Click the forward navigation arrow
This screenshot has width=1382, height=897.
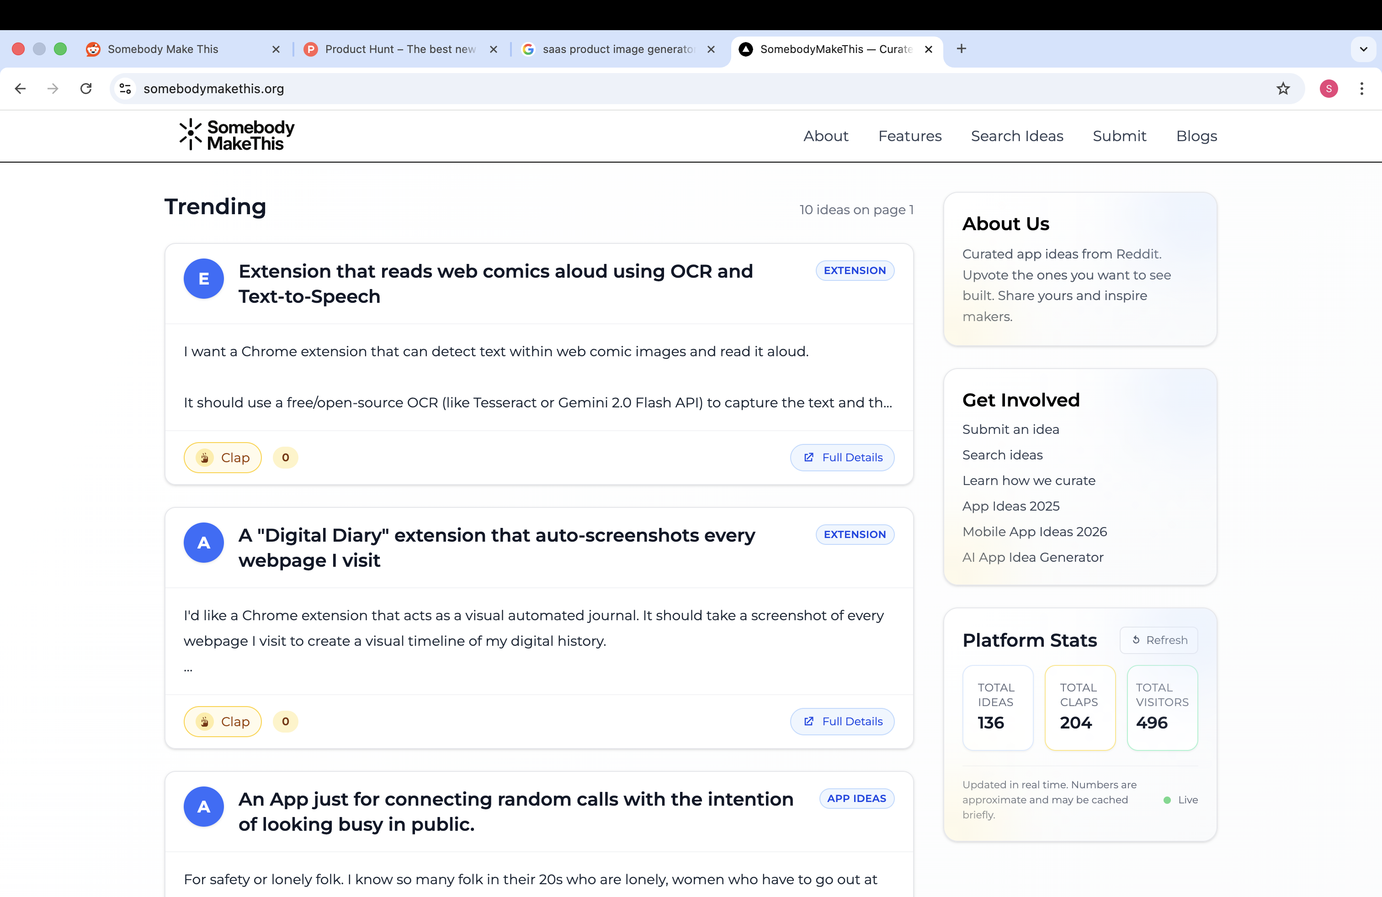[x=53, y=88]
